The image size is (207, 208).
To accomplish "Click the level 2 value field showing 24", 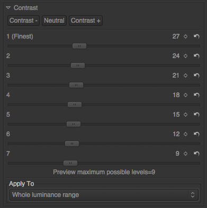I will [x=176, y=56].
